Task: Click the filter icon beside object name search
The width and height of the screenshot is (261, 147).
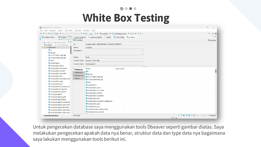Action: click(68, 42)
